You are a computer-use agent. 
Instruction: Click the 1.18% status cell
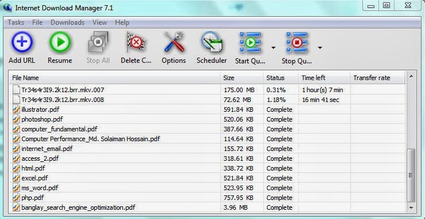(276, 100)
